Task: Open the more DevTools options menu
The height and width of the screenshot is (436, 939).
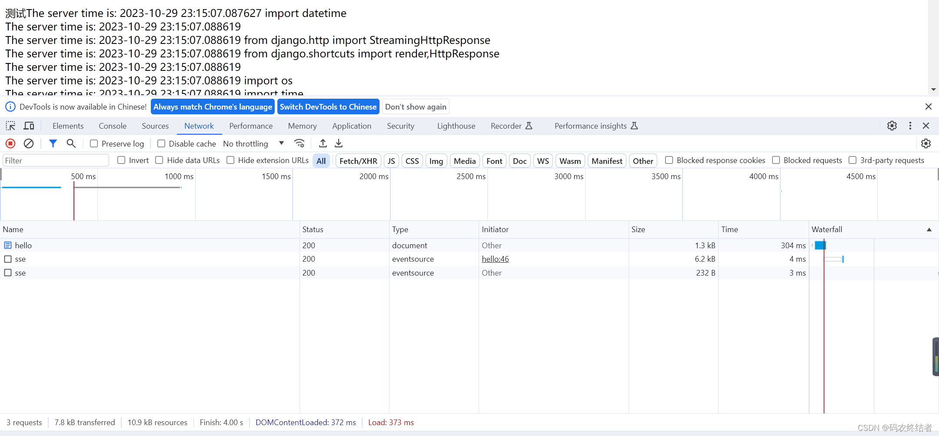Action: pyautogui.click(x=909, y=126)
